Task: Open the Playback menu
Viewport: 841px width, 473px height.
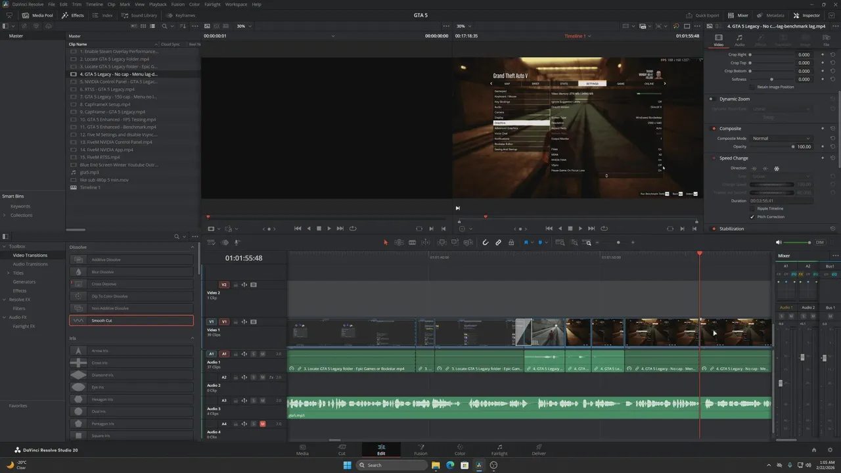Action: (158, 4)
